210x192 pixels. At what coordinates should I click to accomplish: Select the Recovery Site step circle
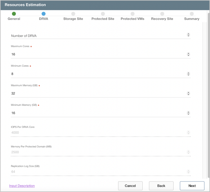162,14
